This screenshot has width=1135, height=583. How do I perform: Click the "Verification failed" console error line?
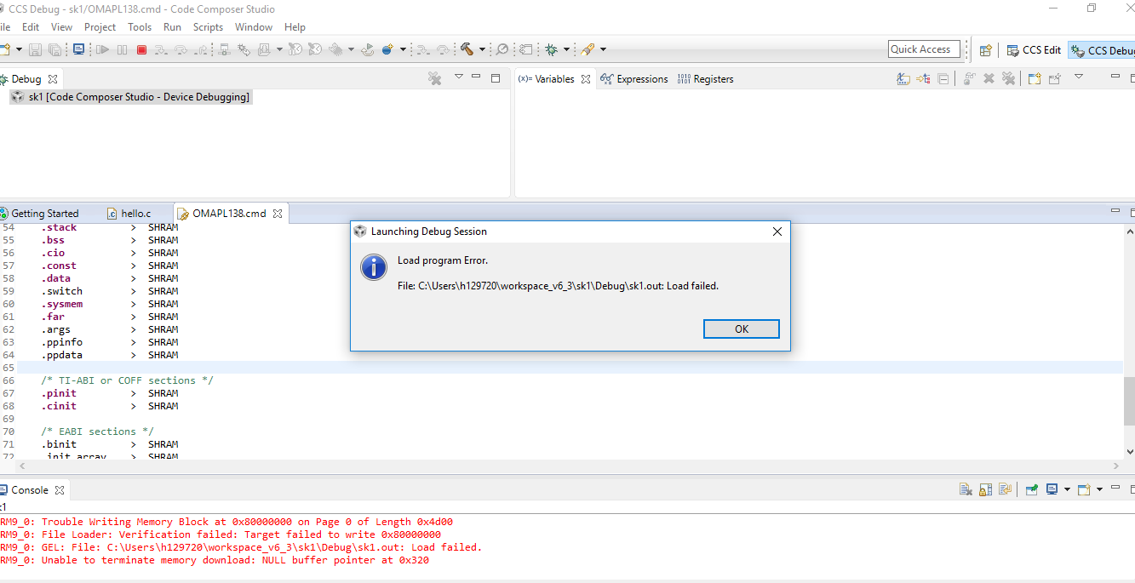click(221, 534)
